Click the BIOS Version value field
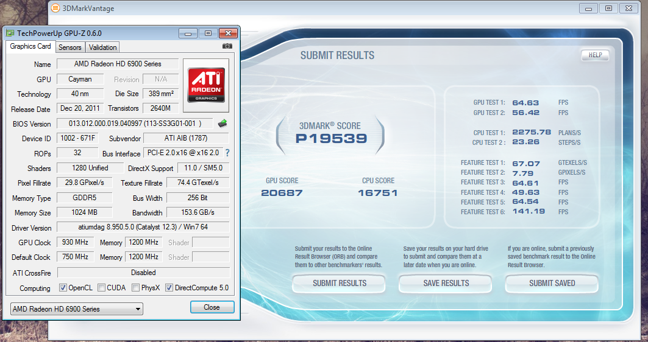648x342 pixels. tap(135, 124)
